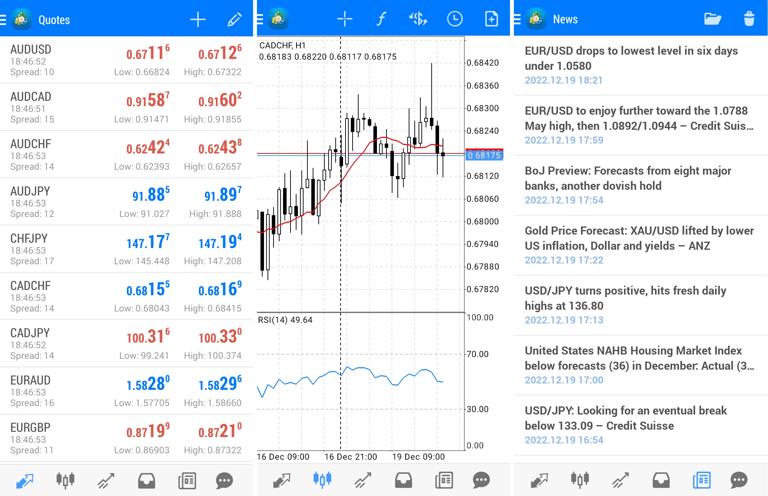The width and height of the screenshot is (768, 496).
Task: Select active Chart tab in chart panel bottom bar
Action: click(x=322, y=480)
